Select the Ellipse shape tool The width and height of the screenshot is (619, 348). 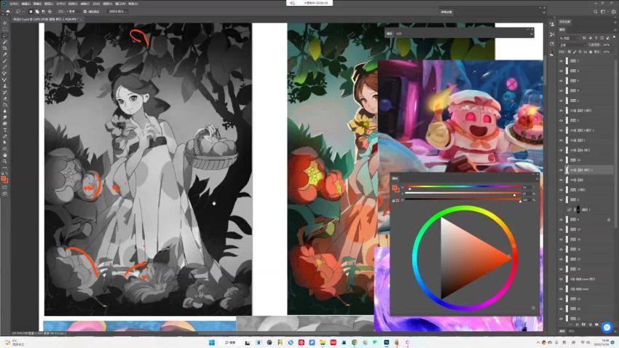coord(5,149)
